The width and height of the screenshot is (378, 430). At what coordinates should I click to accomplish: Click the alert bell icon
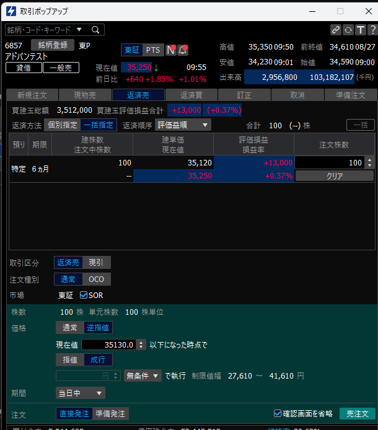(183, 50)
